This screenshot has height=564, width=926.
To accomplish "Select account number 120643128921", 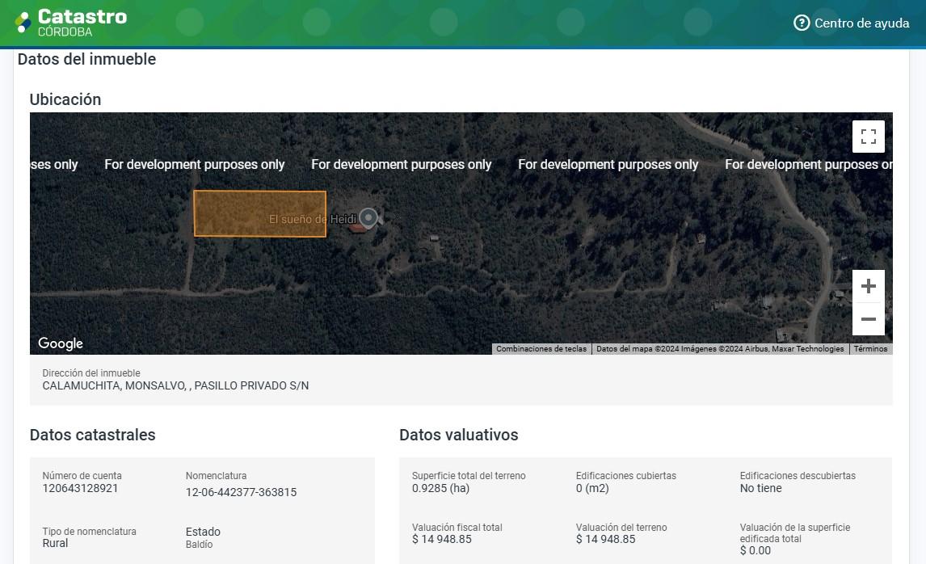I will coord(80,488).
